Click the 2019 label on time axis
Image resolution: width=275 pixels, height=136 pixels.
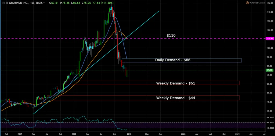click(129, 133)
